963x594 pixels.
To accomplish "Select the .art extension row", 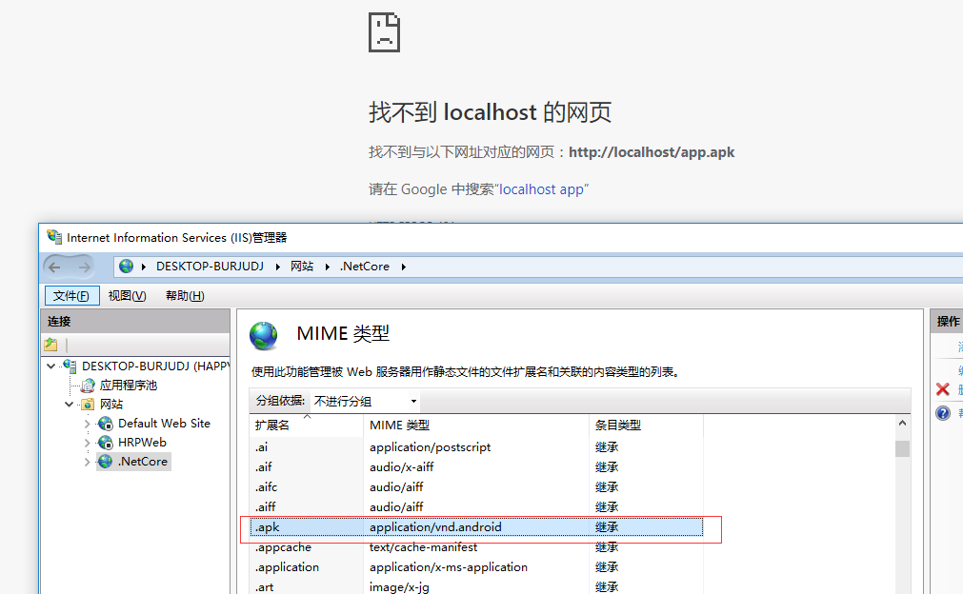I will click(476, 586).
